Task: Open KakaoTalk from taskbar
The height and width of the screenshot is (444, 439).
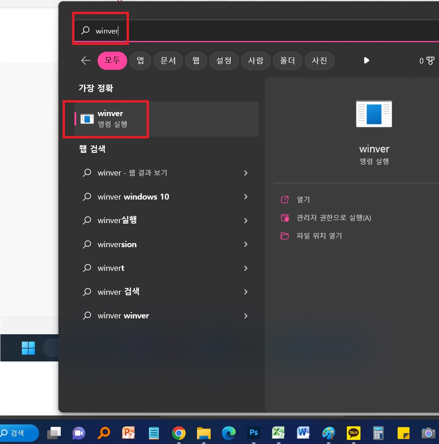Action: tap(353, 433)
